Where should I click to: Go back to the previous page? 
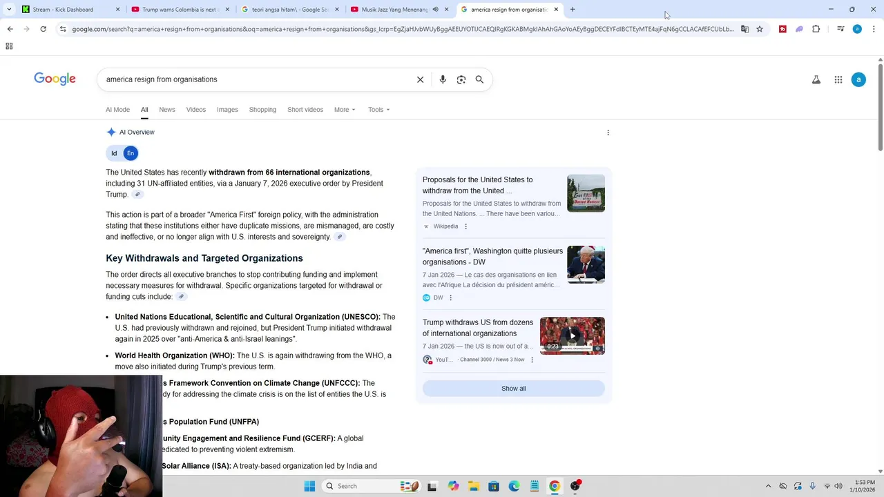tap(10, 29)
